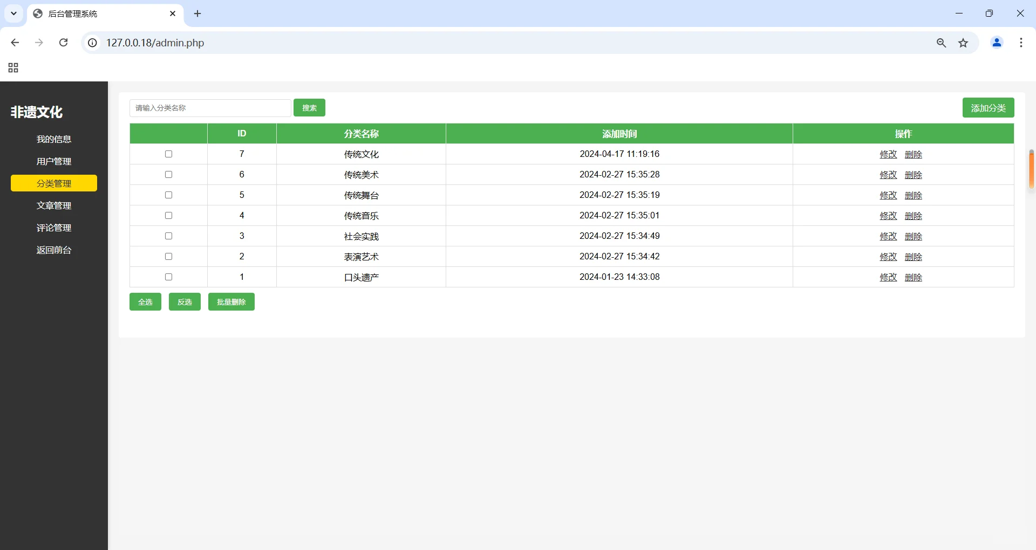Screen dimensions: 1036x550
Task: Open a new browser tab with plus button
Action: (197, 13)
